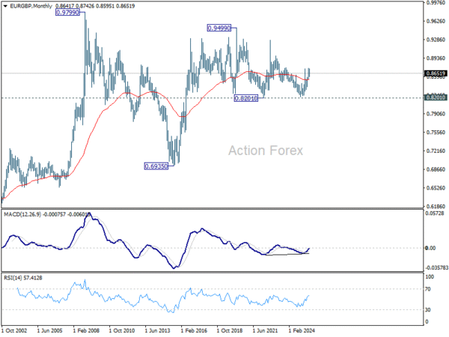
Task: Click the current price tag 0.86519
Action: tap(436, 73)
